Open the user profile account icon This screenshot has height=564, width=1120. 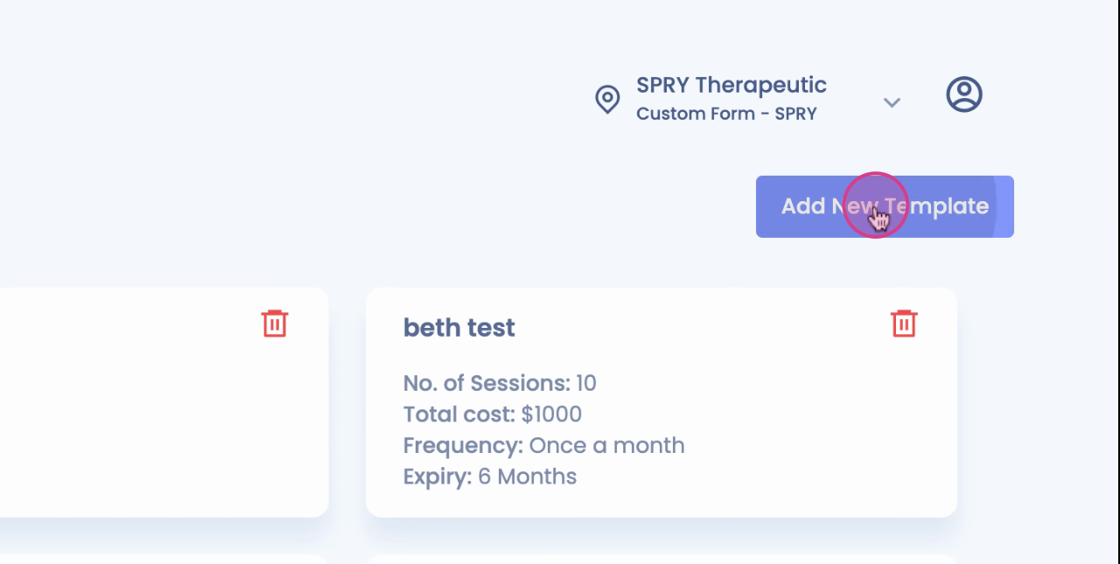(964, 94)
